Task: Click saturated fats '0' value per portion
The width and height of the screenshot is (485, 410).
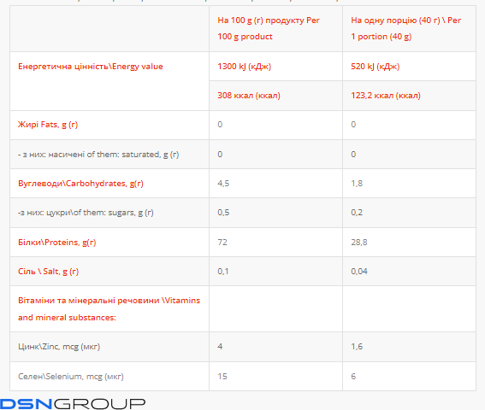Action: (x=353, y=154)
